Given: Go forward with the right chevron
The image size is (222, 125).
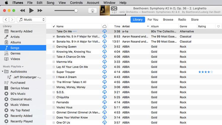Looking at the screenshot, I should click(x=12, y=20).
